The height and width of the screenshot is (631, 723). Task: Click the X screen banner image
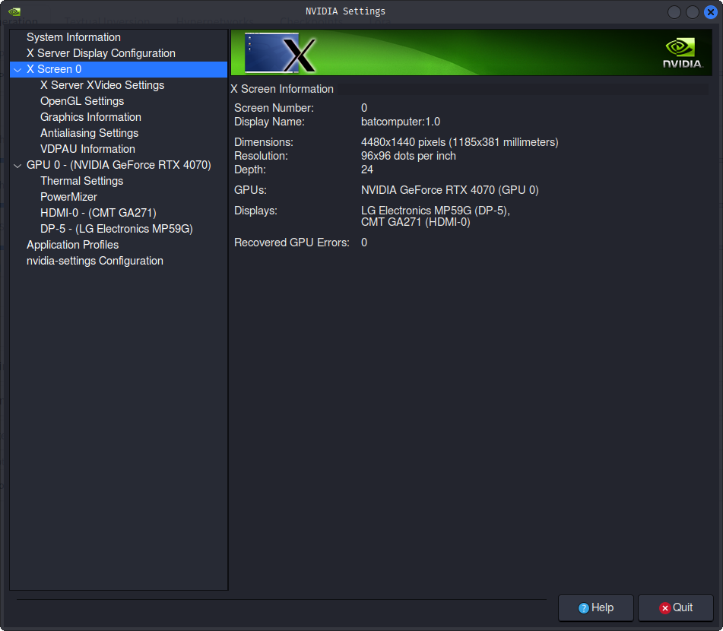pyautogui.click(x=280, y=52)
